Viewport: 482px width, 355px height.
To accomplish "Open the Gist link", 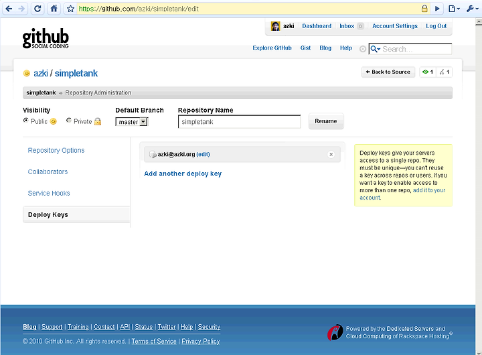I will (x=305, y=48).
